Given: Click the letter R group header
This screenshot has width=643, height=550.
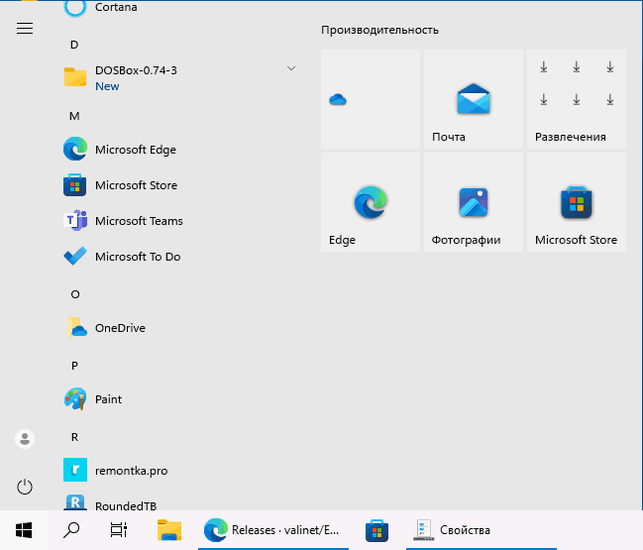Looking at the screenshot, I should [x=74, y=437].
